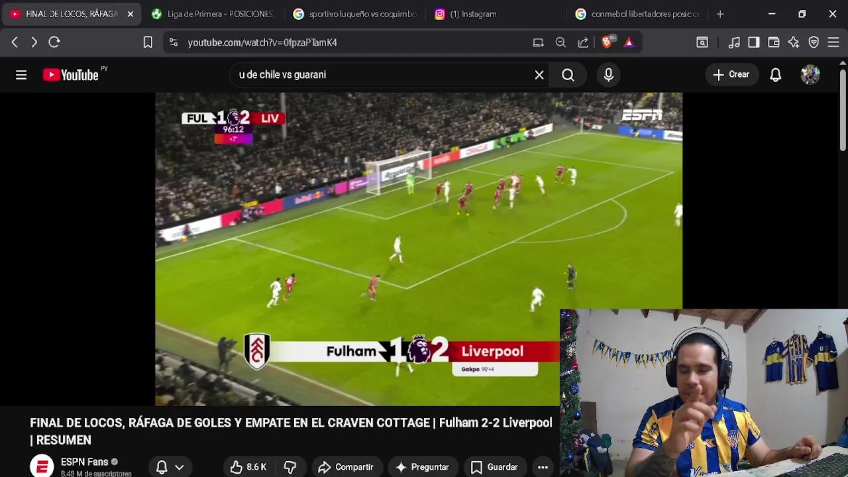Screen dimensions: 848x477
Task: Dislike the video
Action: [290, 467]
